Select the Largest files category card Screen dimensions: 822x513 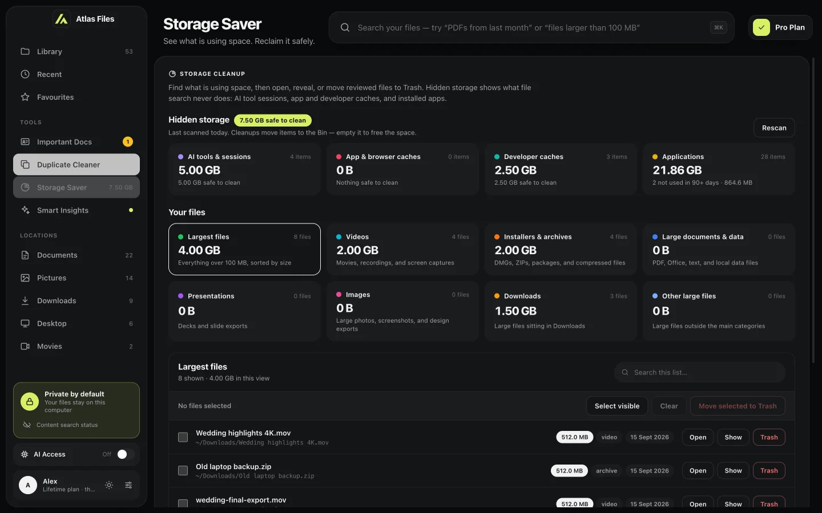[244, 249]
